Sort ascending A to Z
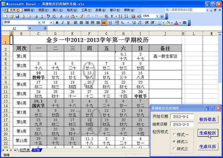The width and height of the screenshot is (223, 158). pos(120,16)
